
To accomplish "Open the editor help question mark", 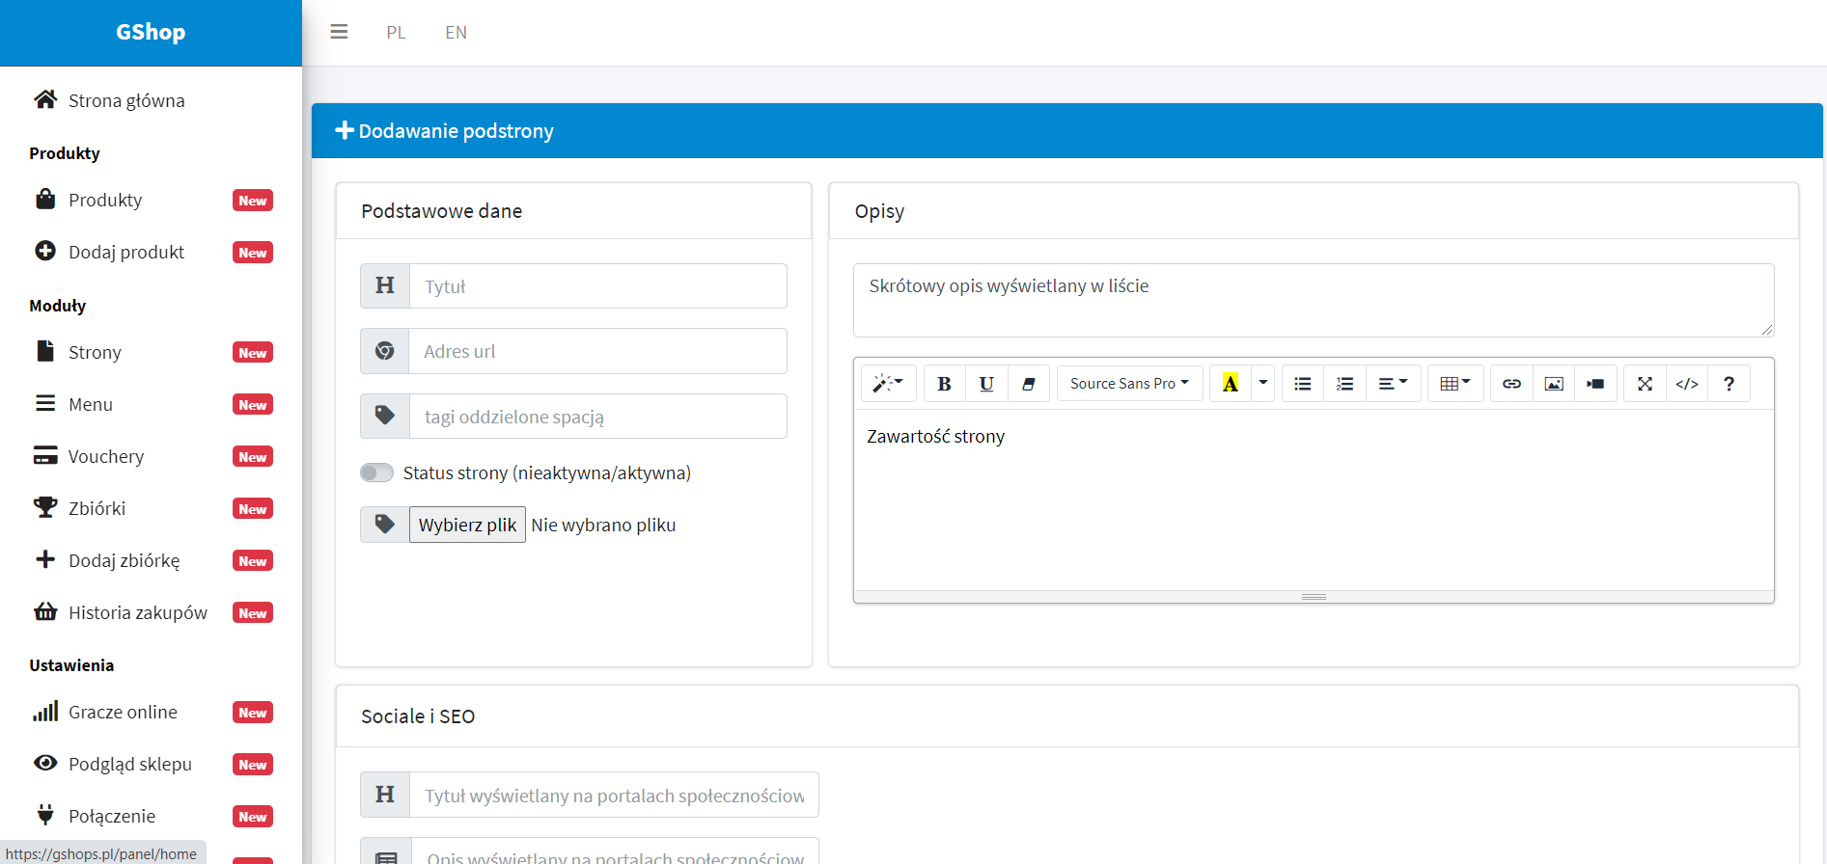I will tap(1729, 384).
